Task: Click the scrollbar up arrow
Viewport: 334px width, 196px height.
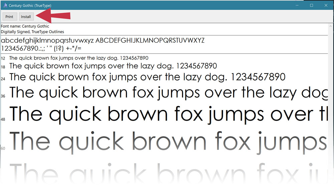Action: tap(331, 26)
